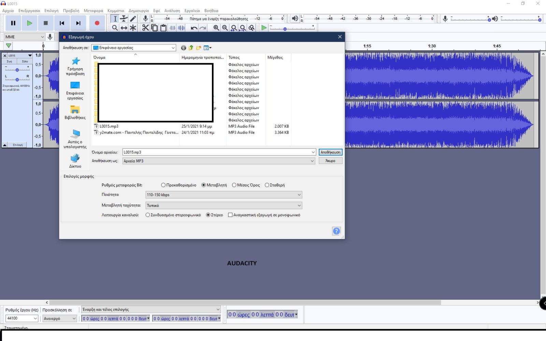Screen dimensions: 546x341
Task: Select the Σταθερή bit rate option
Action: (267, 185)
